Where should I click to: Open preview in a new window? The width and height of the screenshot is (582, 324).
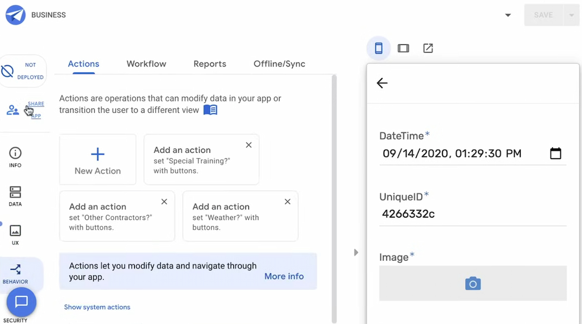[428, 48]
